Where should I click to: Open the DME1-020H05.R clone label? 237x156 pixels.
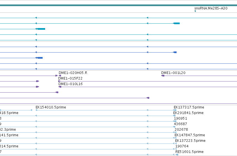pyautogui.click(x=73, y=73)
